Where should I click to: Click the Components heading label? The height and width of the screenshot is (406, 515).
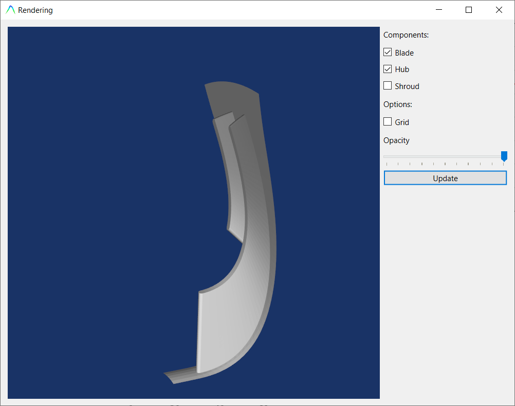coord(406,35)
